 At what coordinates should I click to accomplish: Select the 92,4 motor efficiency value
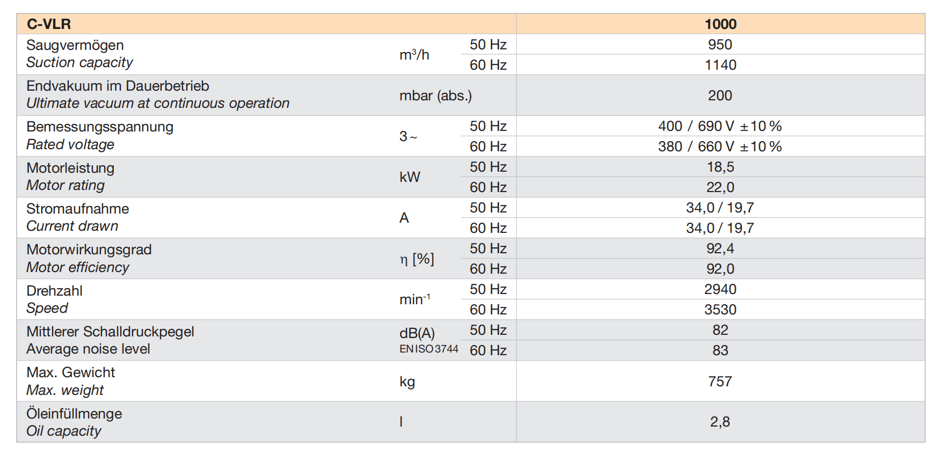(x=720, y=248)
